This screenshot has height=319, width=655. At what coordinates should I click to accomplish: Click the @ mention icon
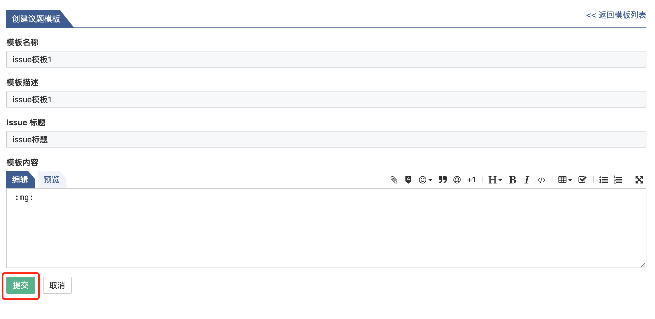tap(457, 180)
